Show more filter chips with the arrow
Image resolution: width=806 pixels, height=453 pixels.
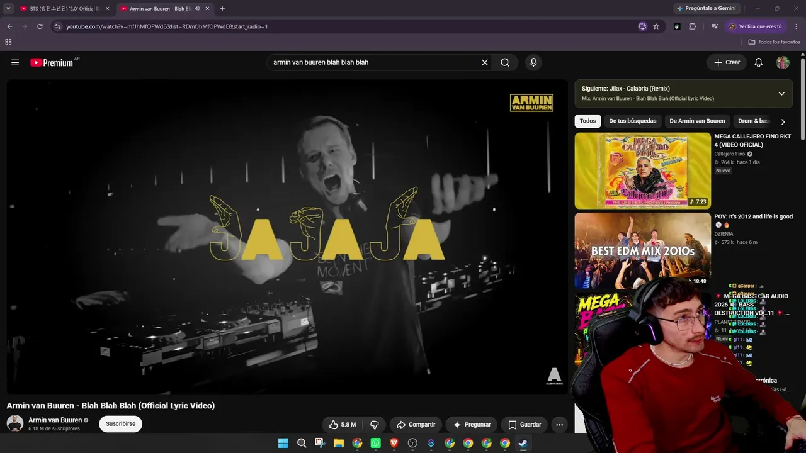tap(783, 121)
